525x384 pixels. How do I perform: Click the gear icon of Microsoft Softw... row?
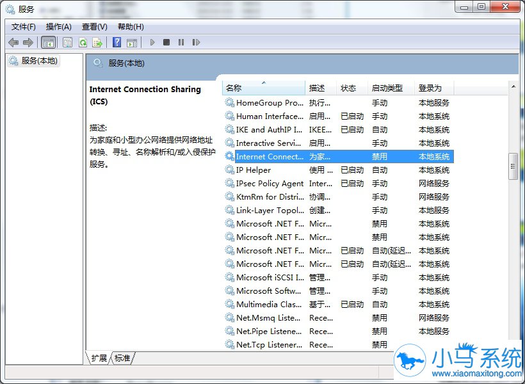point(230,291)
